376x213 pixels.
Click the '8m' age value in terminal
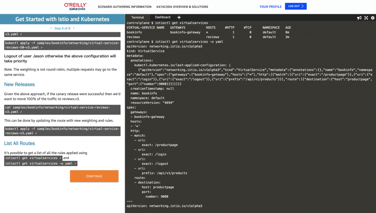tap(287, 32)
